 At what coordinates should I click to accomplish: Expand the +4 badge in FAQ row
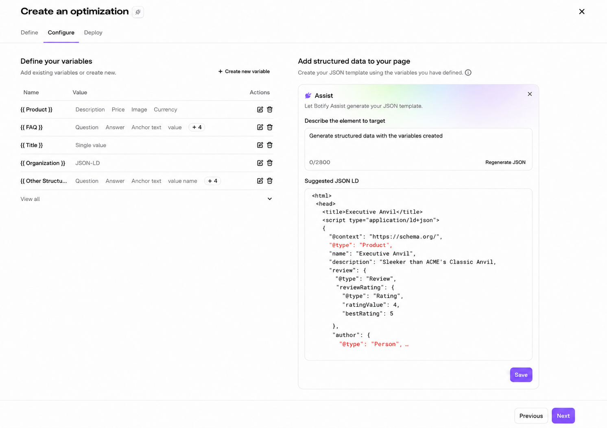(197, 128)
